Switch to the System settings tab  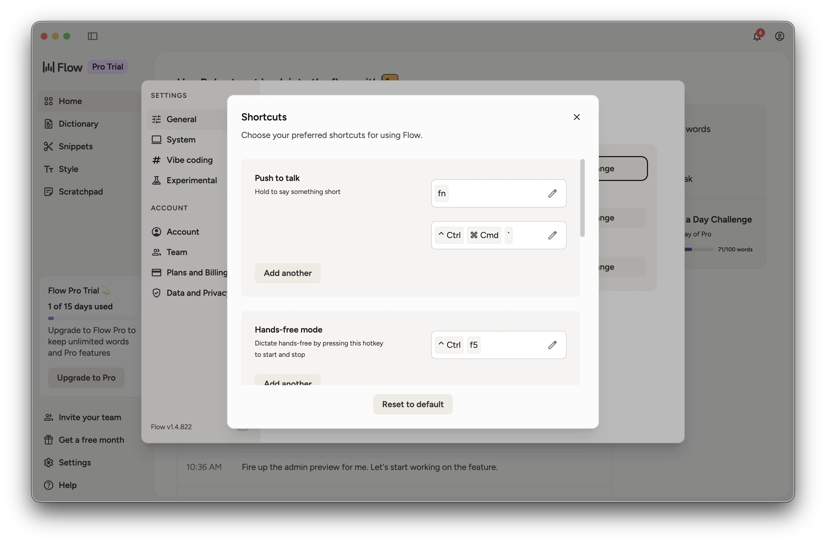[x=181, y=140]
